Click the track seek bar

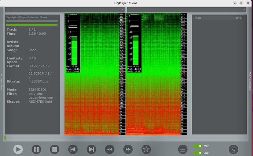click(x=126, y=138)
